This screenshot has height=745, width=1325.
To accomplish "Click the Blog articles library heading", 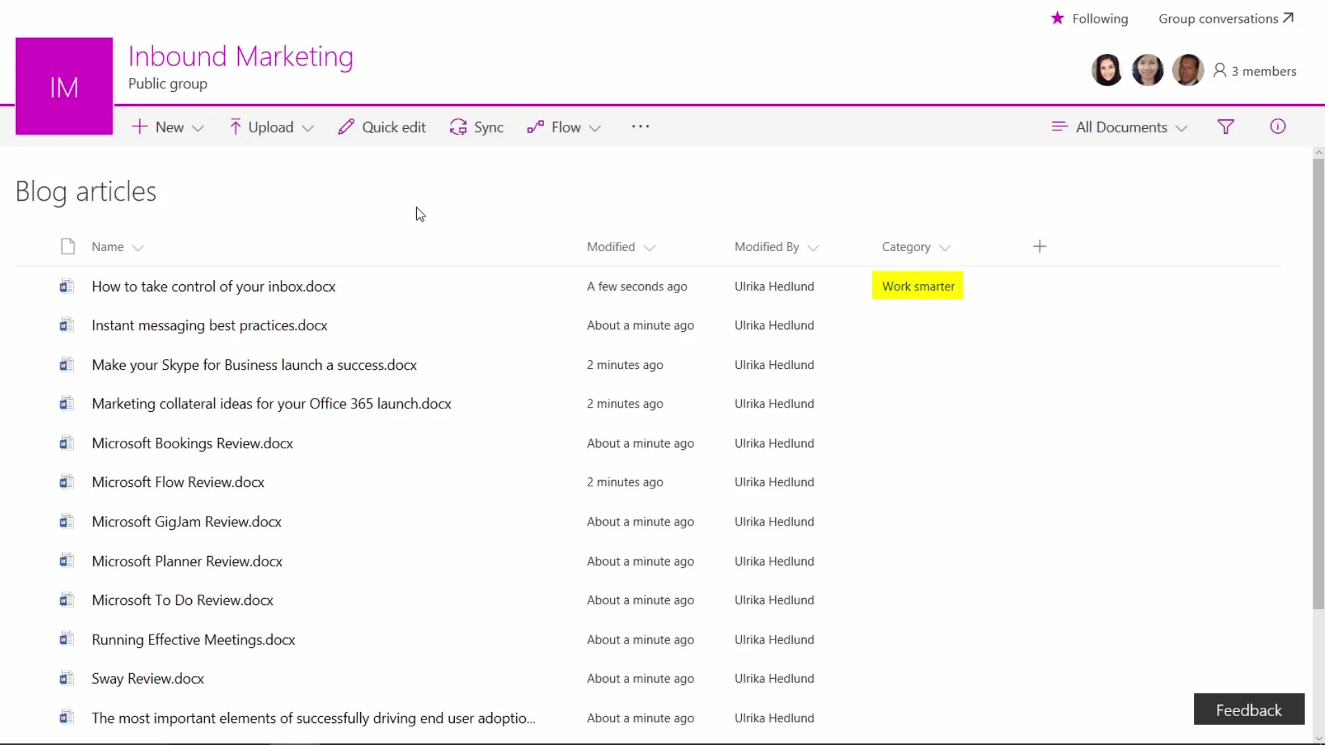I will [x=86, y=191].
